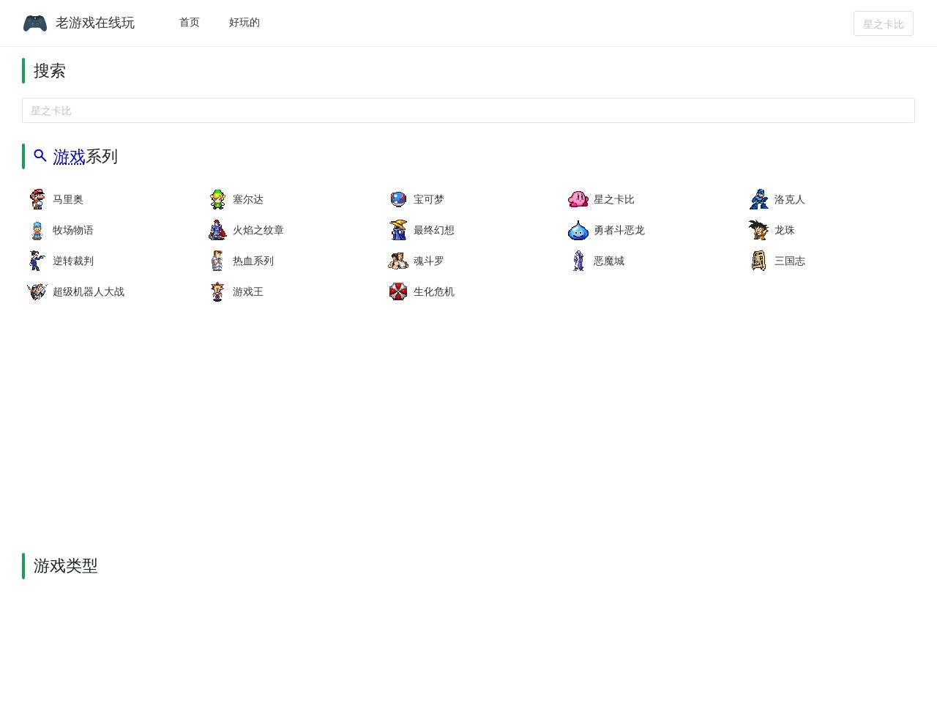Screen dimensions: 937x703
Task: Click the gamepad logo icon
Action: [35, 23]
